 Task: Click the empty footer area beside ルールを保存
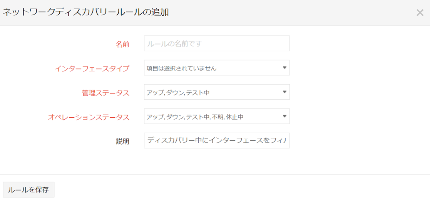(231, 189)
